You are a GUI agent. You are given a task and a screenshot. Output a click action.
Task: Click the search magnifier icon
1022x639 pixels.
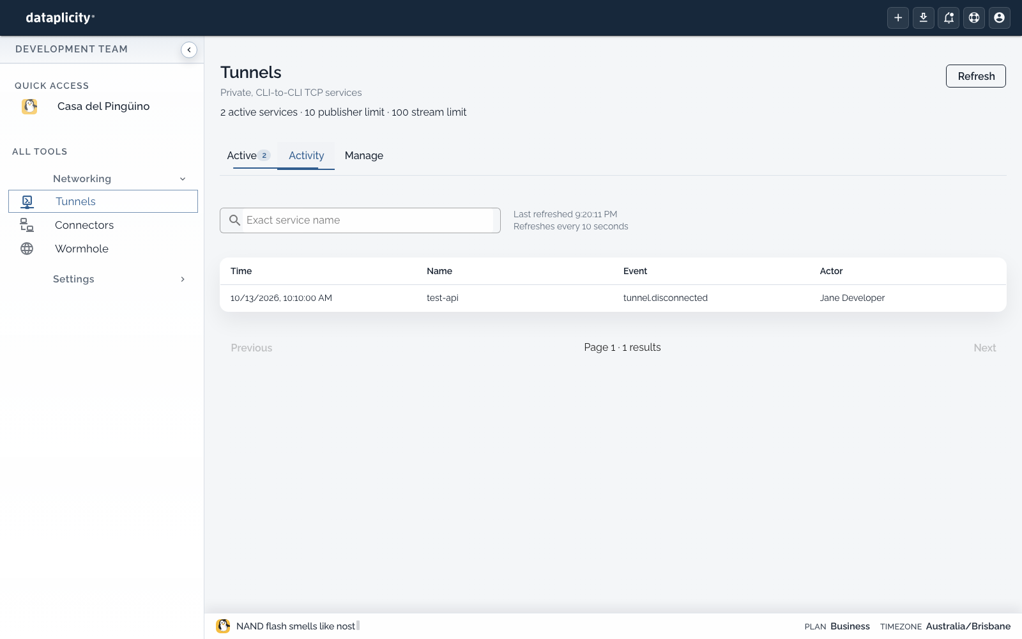click(234, 220)
